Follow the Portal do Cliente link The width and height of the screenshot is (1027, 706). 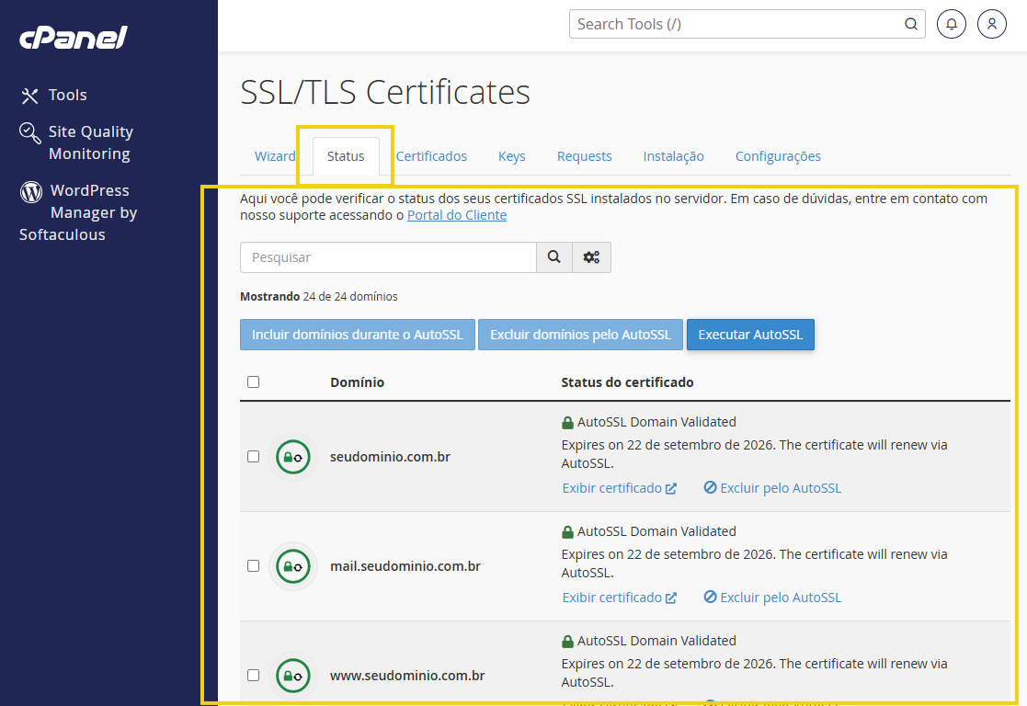(x=457, y=215)
